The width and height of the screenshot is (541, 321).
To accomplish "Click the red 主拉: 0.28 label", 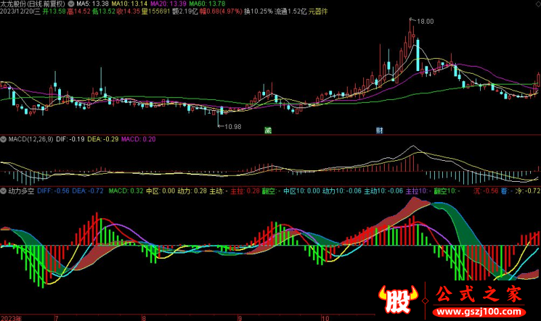I will tap(245, 191).
